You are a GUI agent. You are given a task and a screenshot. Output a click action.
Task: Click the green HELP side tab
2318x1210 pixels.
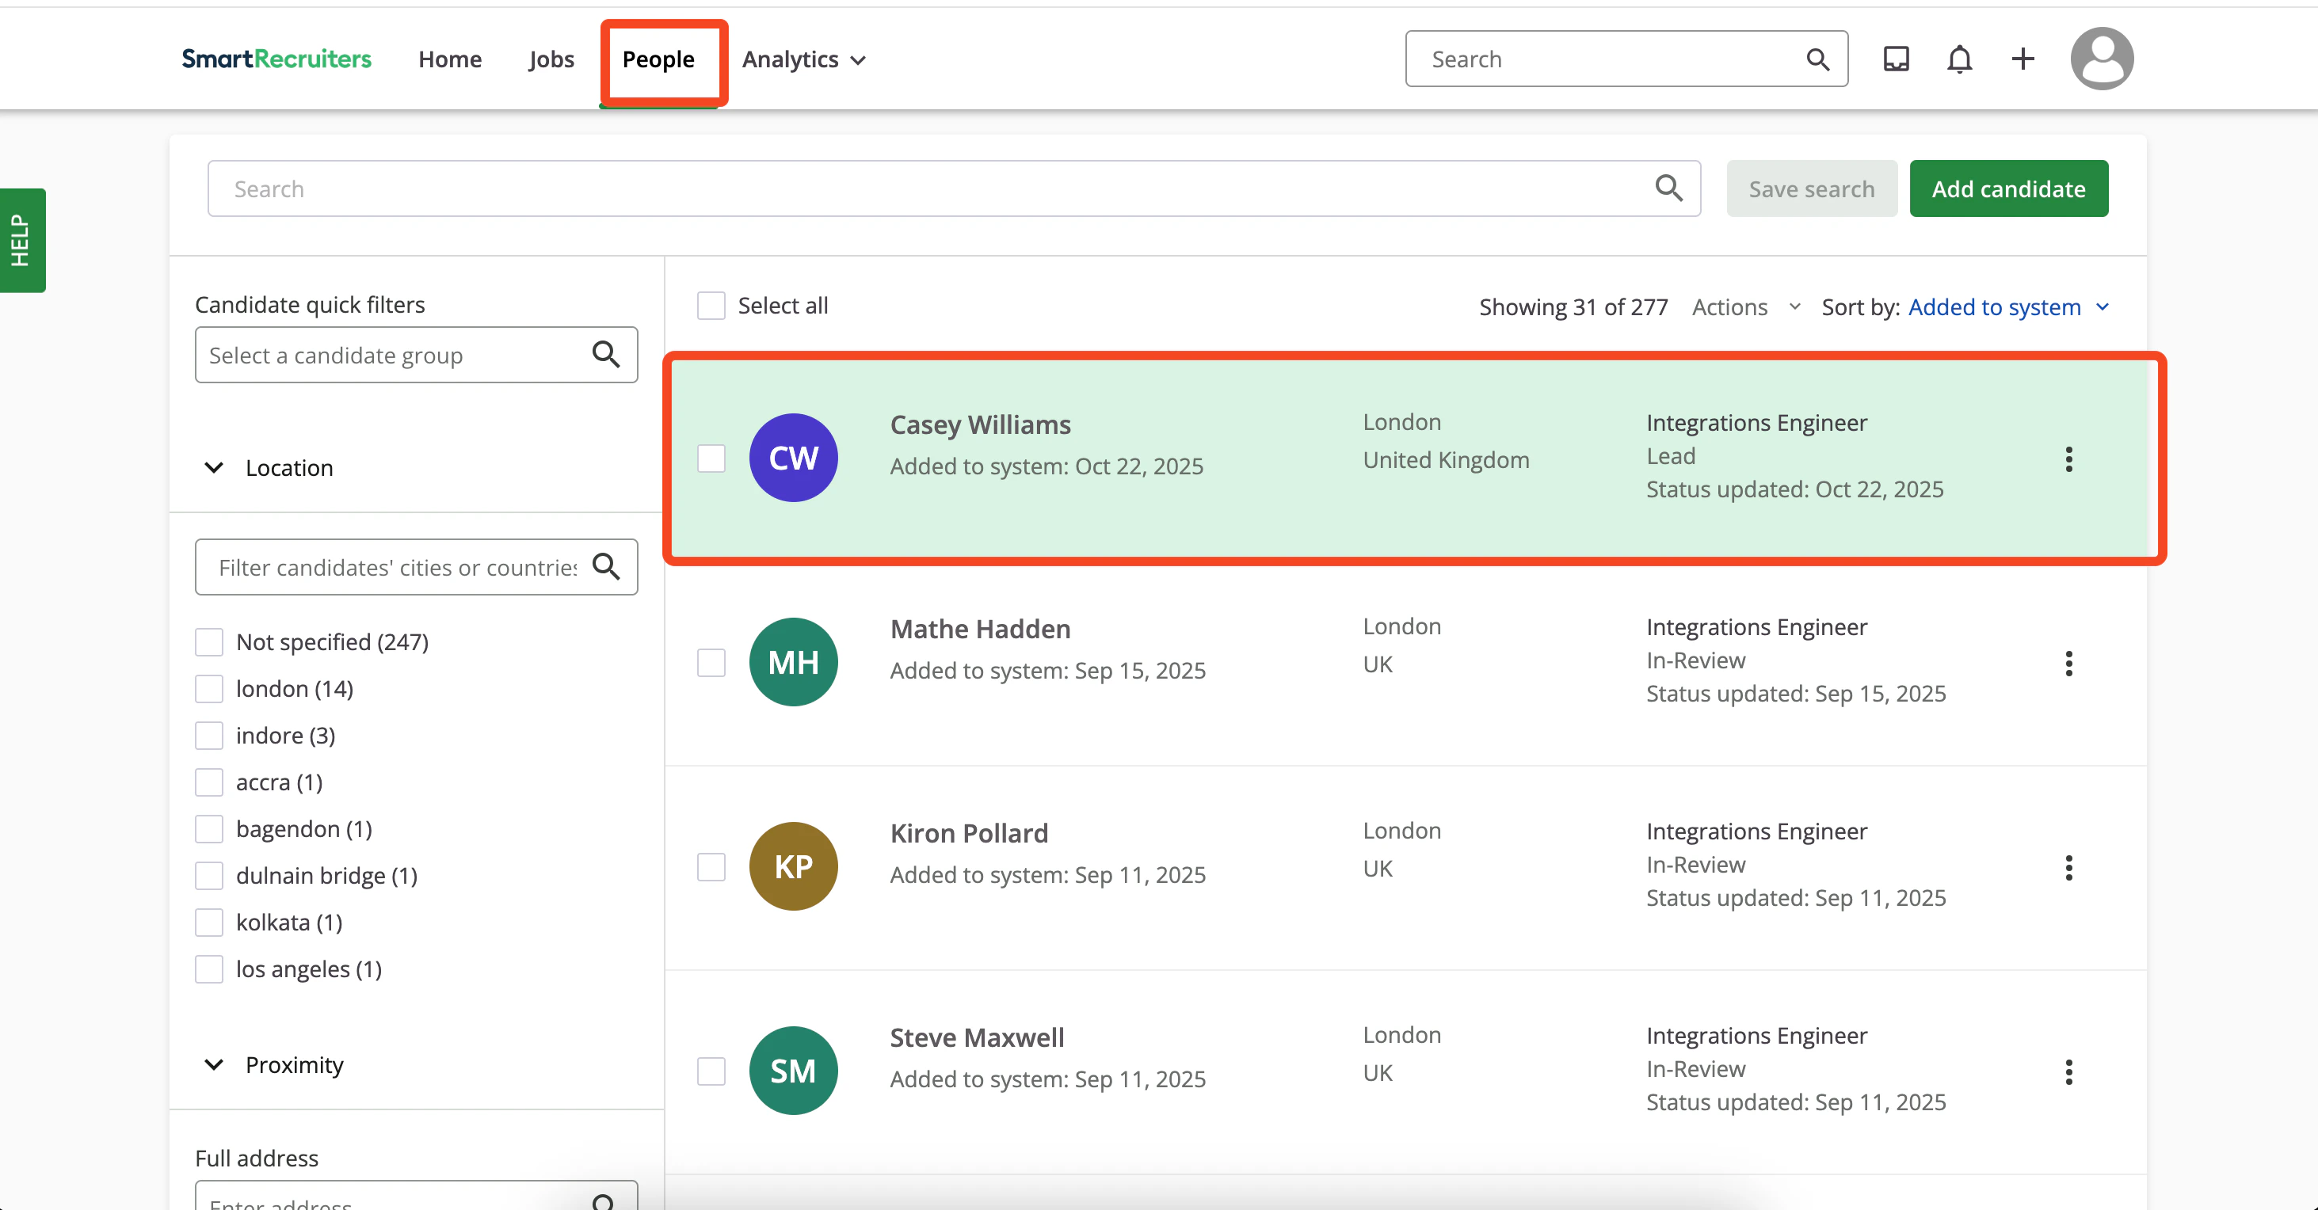(x=21, y=240)
